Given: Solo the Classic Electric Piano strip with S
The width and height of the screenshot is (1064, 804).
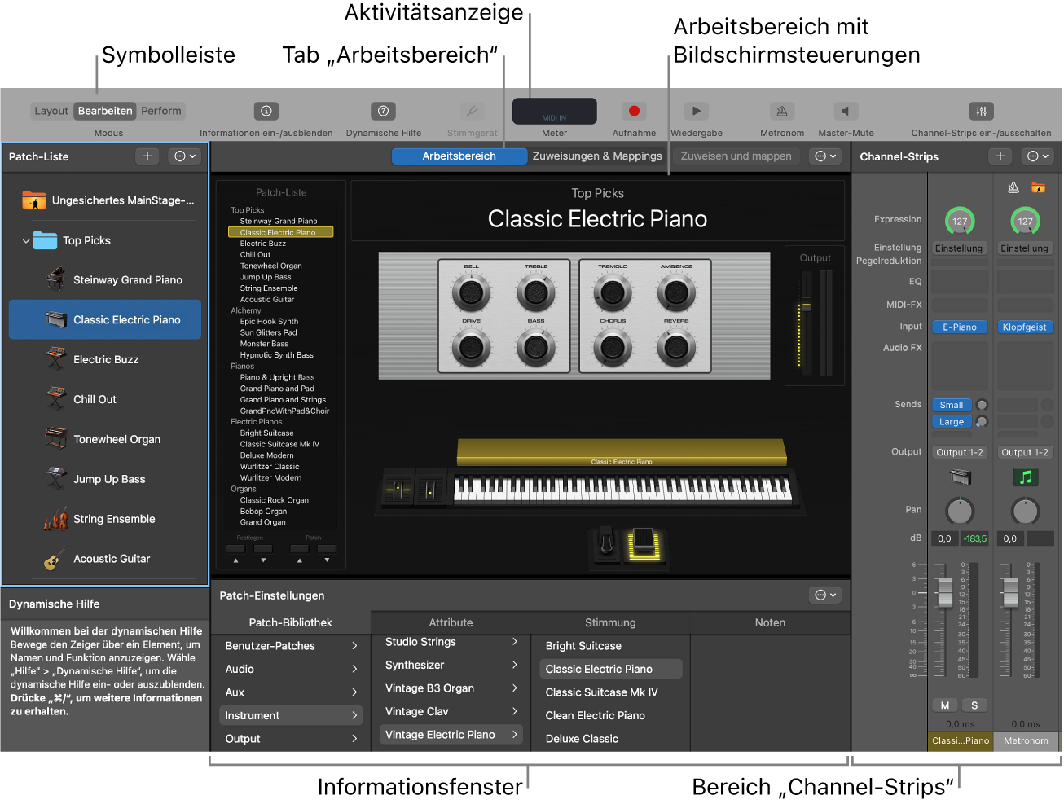Looking at the screenshot, I should (974, 705).
